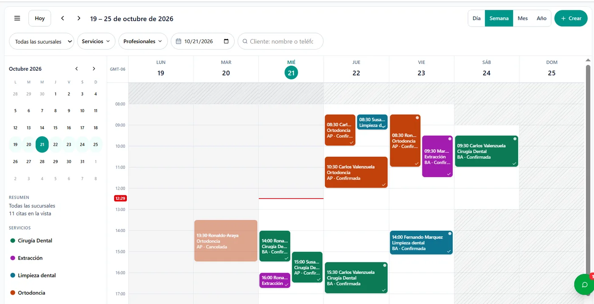Open Servicios filter dropdown
This screenshot has height=304, width=594.
click(x=96, y=41)
